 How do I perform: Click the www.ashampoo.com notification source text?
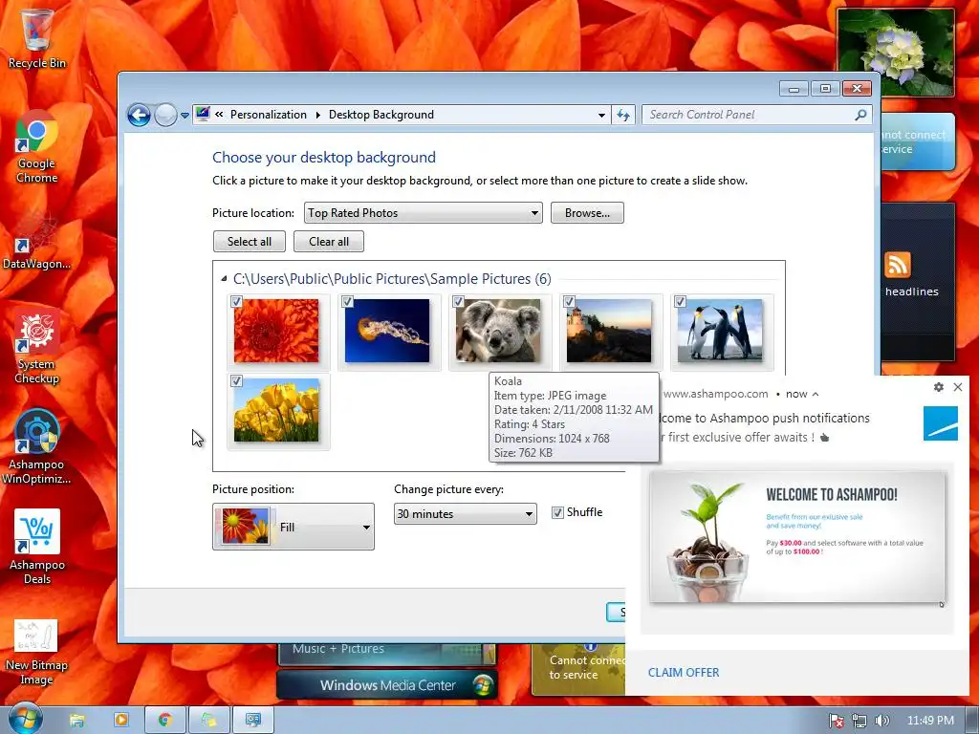coord(715,394)
